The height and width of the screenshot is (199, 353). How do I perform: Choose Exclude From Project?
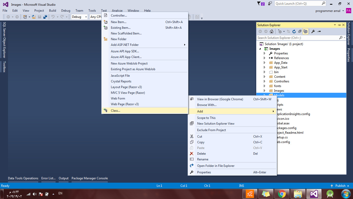[232, 130]
